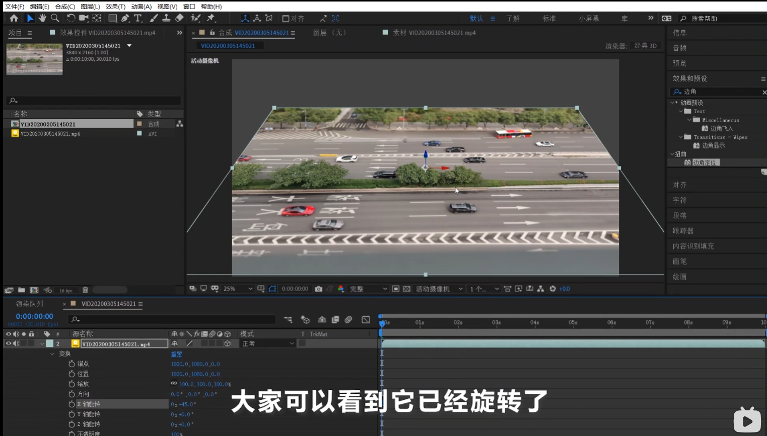This screenshot has height=436, width=767.
Task: Expand workspace overflow chevron in top bar
Action: pos(651,18)
